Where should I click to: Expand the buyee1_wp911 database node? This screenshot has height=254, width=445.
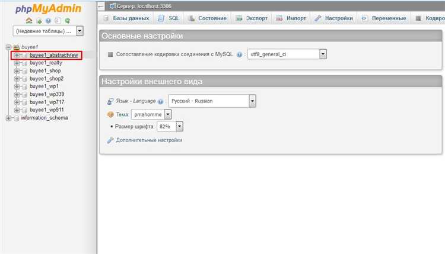pos(17,110)
